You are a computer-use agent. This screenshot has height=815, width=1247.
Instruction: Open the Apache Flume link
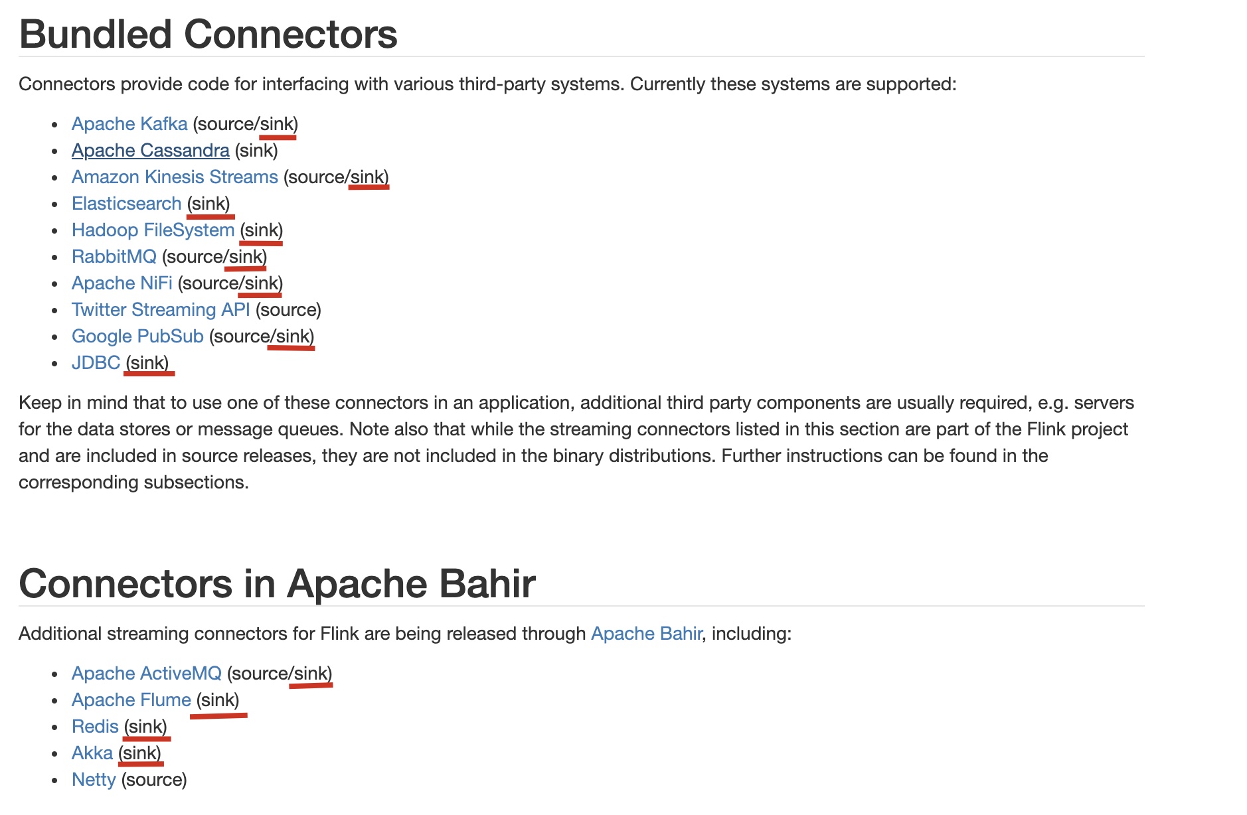(x=131, y=700)
